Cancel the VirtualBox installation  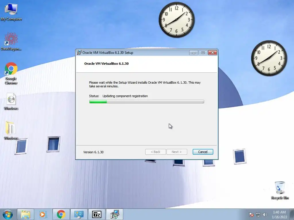203,152
